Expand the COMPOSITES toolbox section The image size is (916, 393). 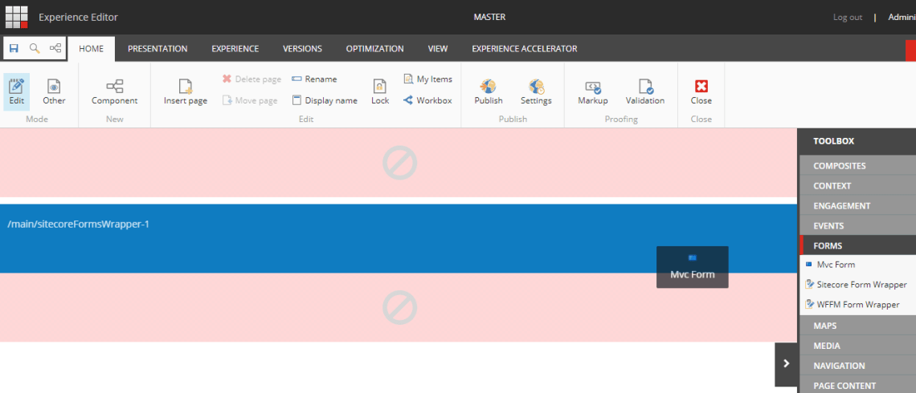pyautogui.click(x=857, y=165)
